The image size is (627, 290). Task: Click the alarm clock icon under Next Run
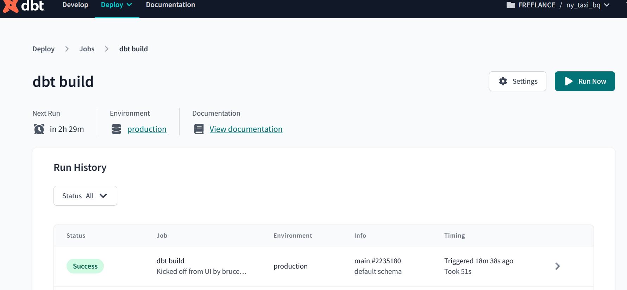(39, 129)
